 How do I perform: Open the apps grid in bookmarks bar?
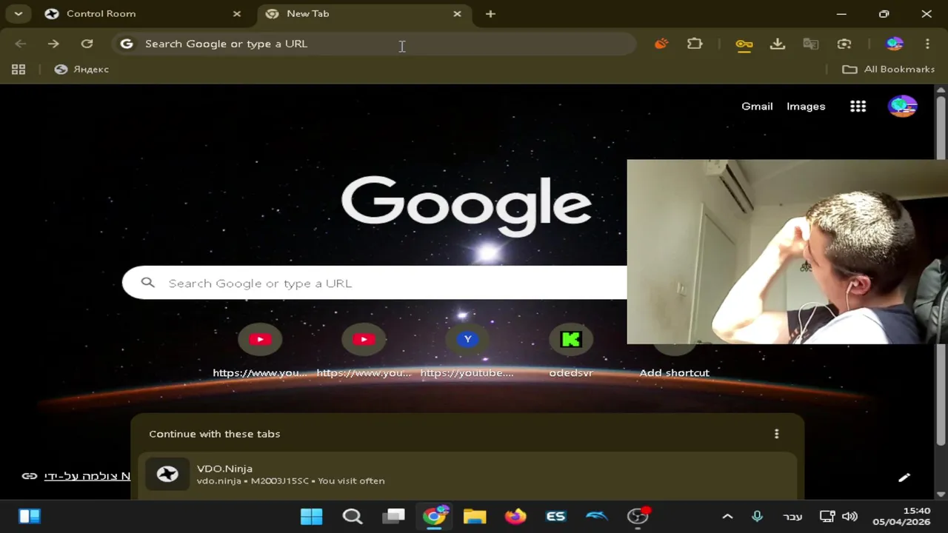(19, 69)
